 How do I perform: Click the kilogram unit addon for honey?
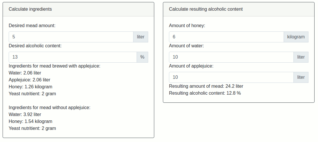tap(296, 37)
